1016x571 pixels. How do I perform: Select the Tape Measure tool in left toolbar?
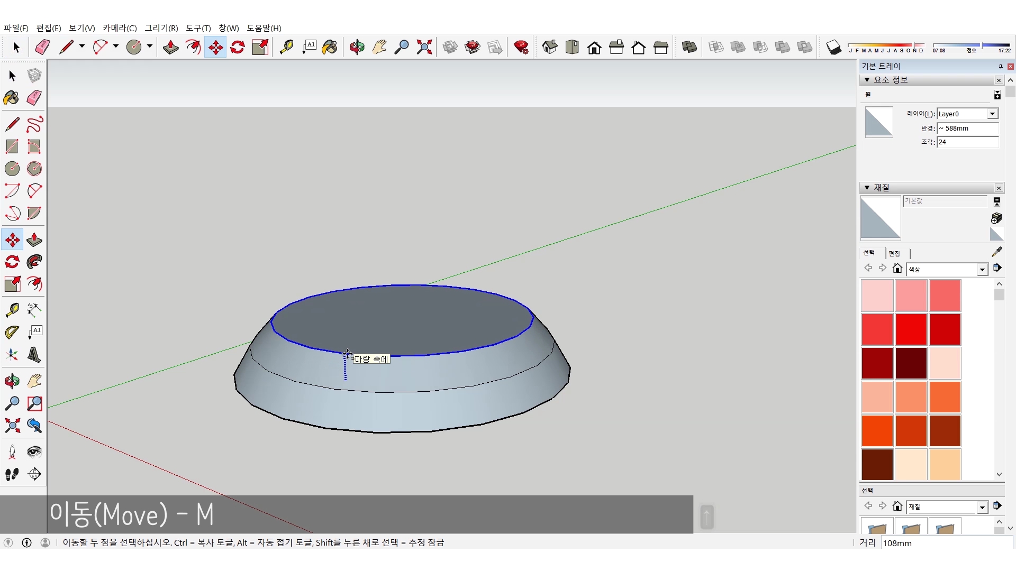[12, 310]
